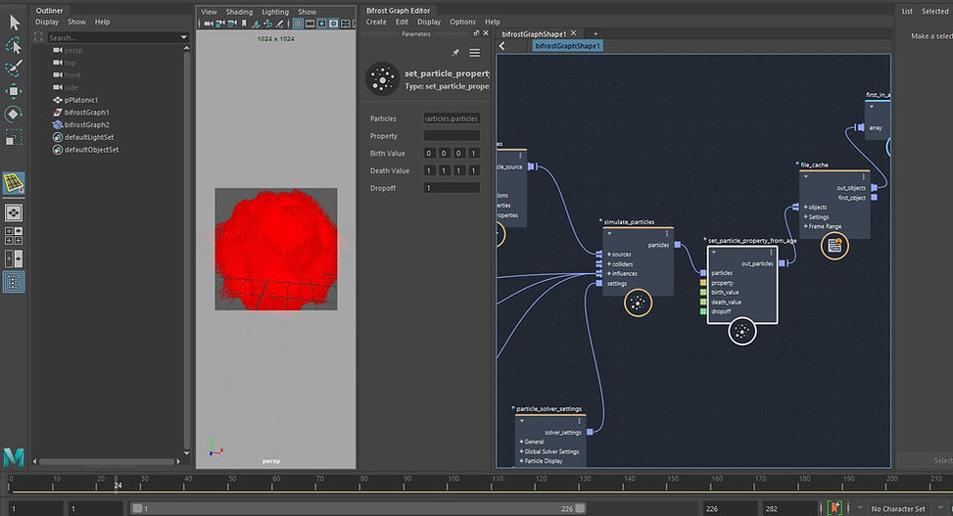Viewport: 953px width, 516px height.
Task: Select the arrow Select tool
Action: (14, 23)
